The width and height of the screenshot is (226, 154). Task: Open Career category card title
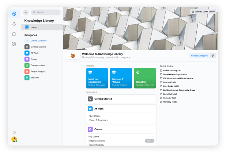click(98, 129)
